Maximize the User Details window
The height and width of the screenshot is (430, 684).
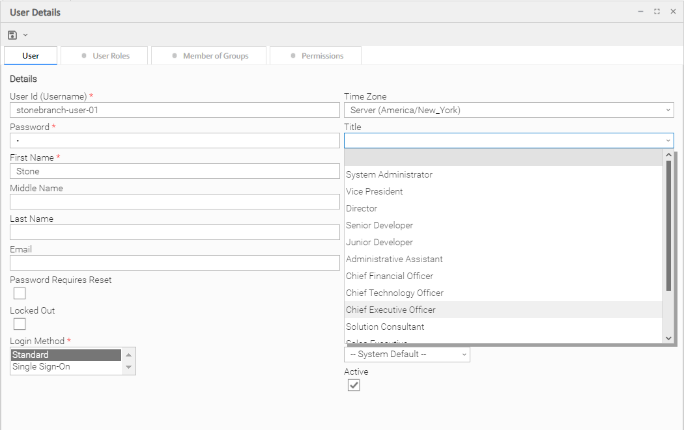pos(657,12)
